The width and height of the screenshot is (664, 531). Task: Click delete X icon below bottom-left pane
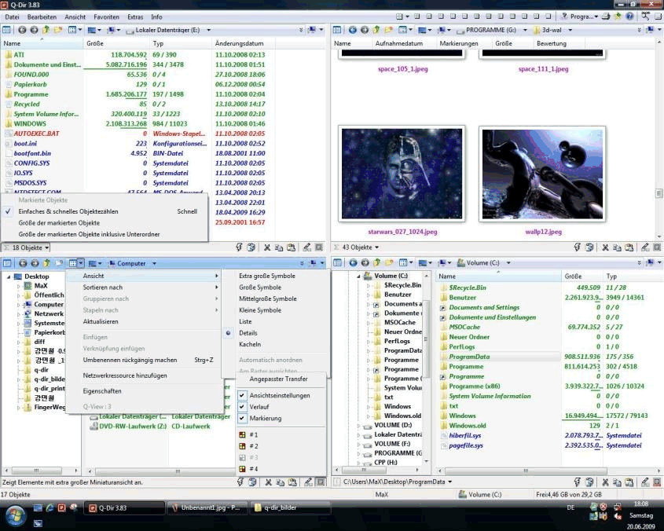click(x=269, y=482)
